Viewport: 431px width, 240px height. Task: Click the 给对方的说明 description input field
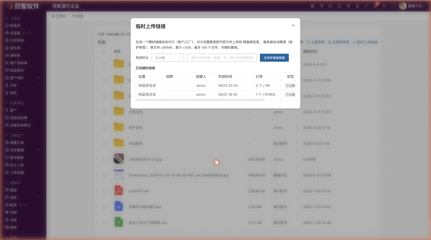click(222, 58)
